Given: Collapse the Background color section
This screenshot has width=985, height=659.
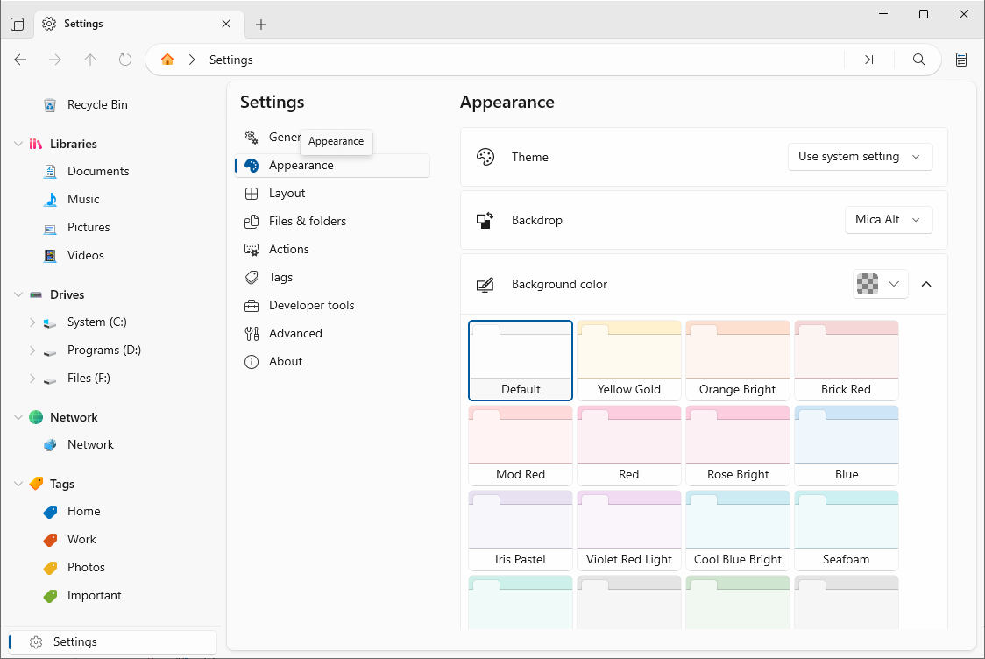Looking at the screenshot, I should 926,284.
